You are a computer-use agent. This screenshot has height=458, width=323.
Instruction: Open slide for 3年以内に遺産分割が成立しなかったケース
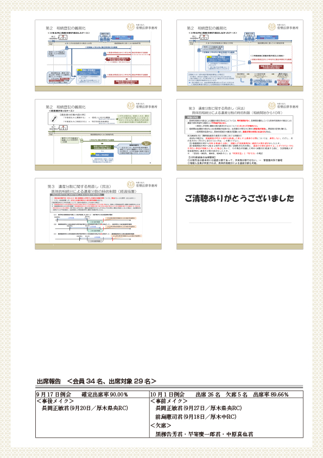click(239, 55)
